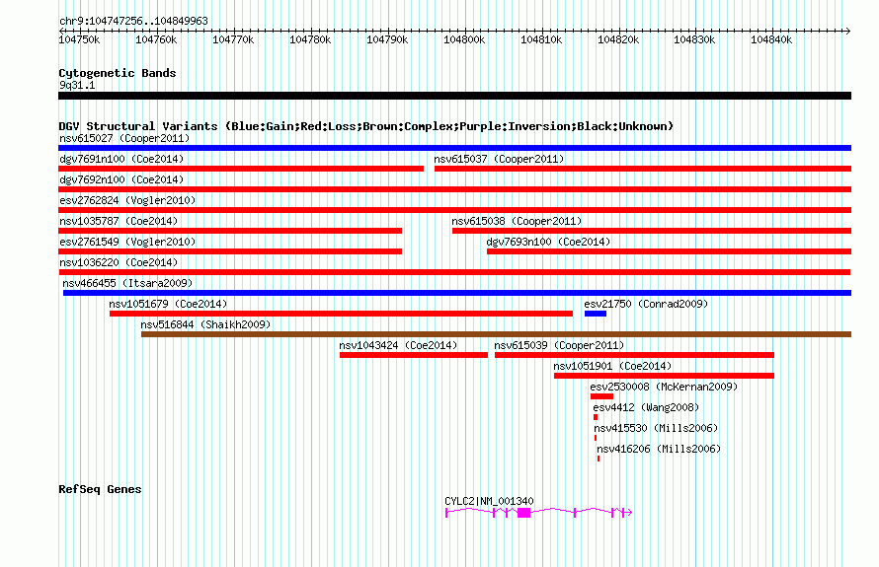Click the DGV Structural Variants track title

coord(366,126)
